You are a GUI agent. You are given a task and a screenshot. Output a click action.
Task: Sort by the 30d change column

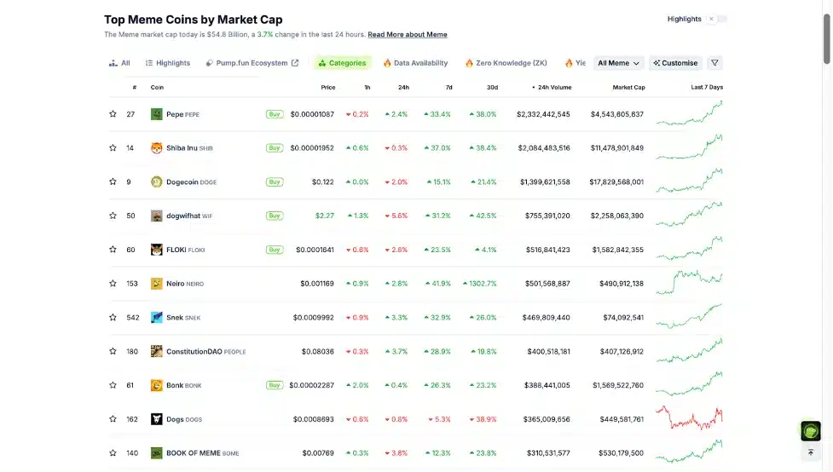pos(493,88)
